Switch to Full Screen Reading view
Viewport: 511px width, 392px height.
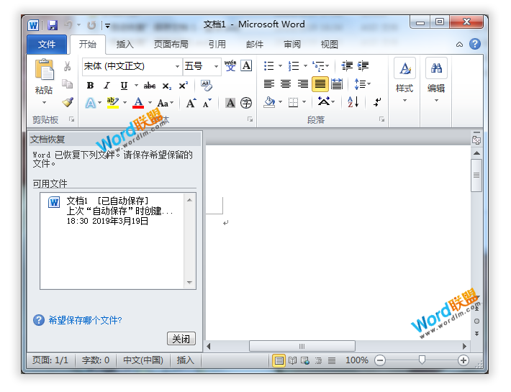tap(292, 360)
